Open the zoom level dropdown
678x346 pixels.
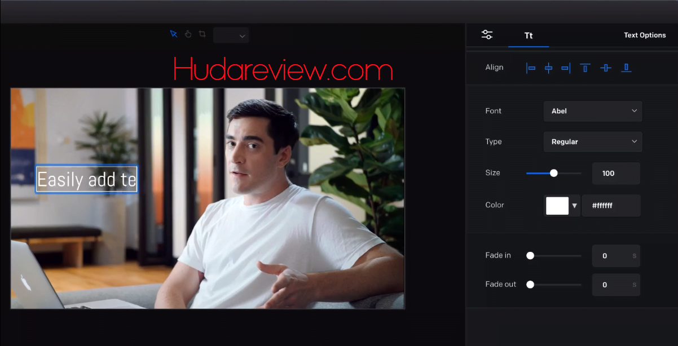pyautogui.click(x=231, y=36)
